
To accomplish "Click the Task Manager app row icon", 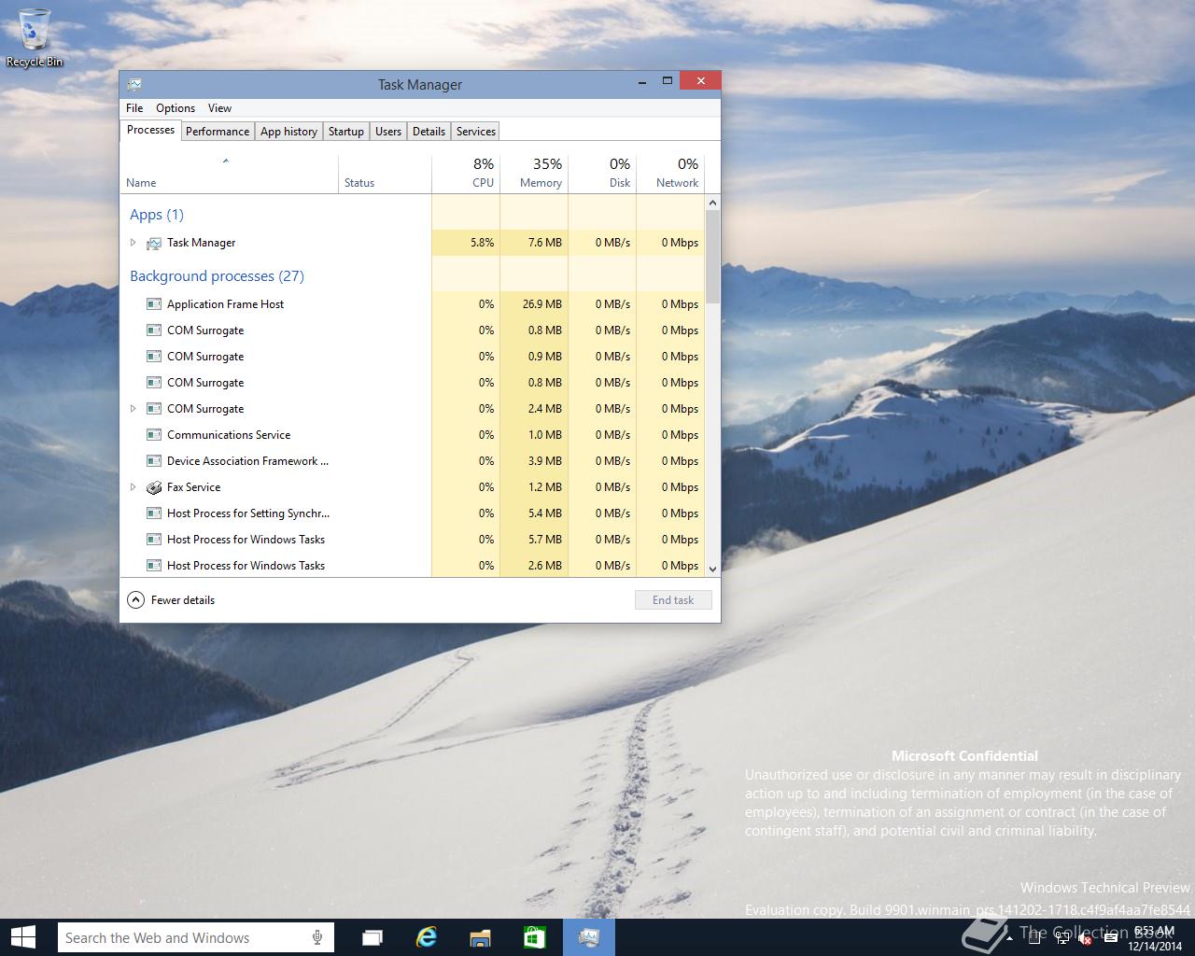I will 154,243.
